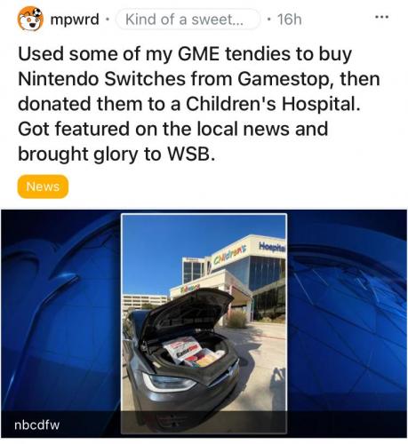This screenshot has width=408, height=444.
Task: Click 'Nintendo Switches' in the post title
Action: click(102, 79)
